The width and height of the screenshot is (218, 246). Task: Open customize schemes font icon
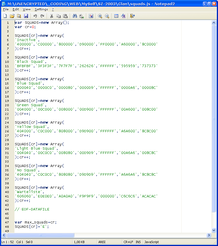[x=123, y=16]
